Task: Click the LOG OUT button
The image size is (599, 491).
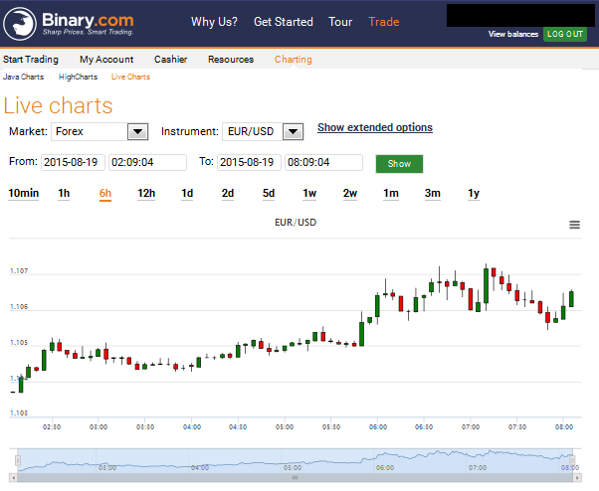Action: 565,34
